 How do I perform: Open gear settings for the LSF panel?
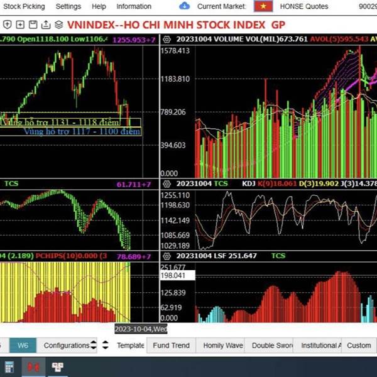(167, 256)
